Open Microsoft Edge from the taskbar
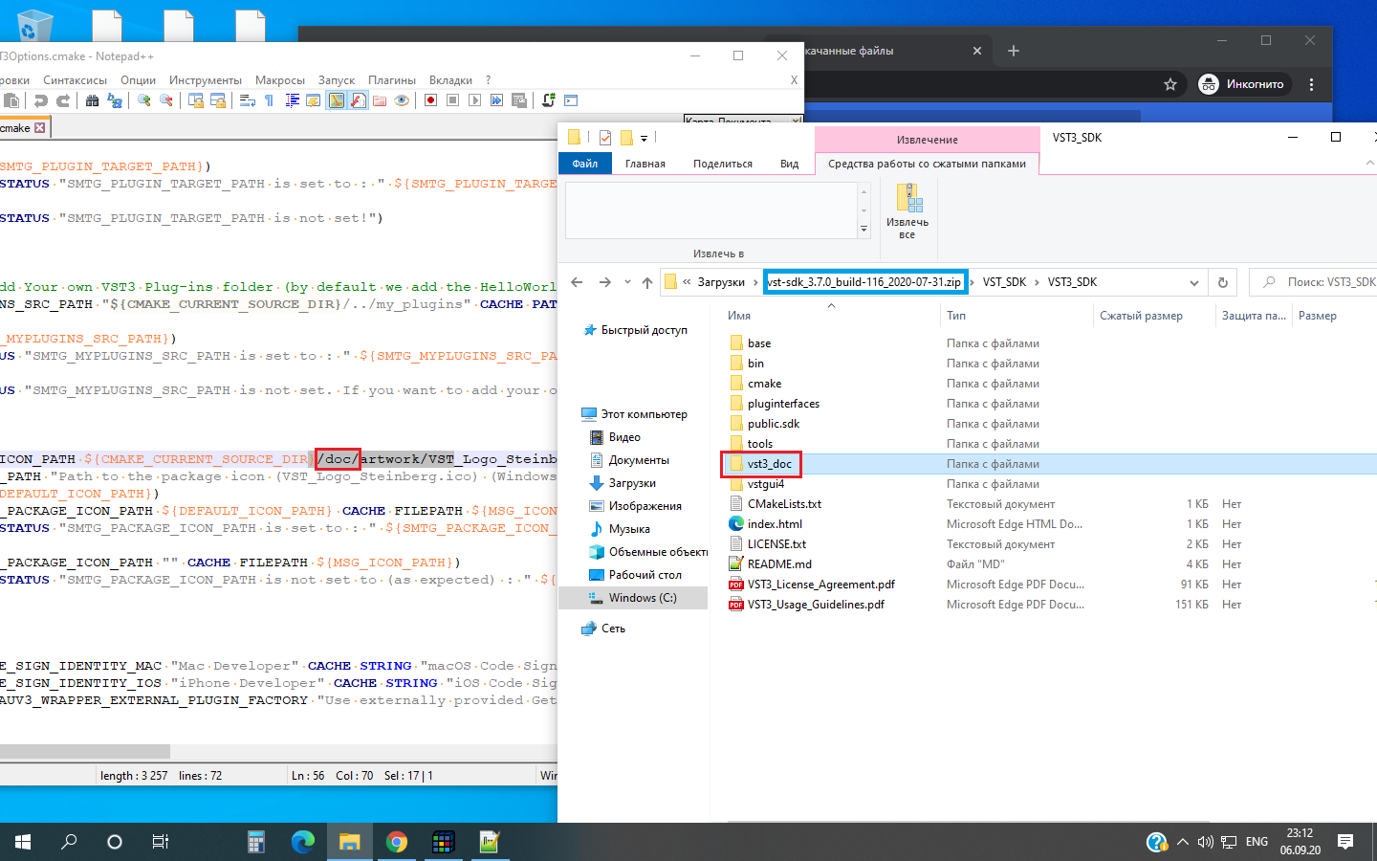 [303, 842]
